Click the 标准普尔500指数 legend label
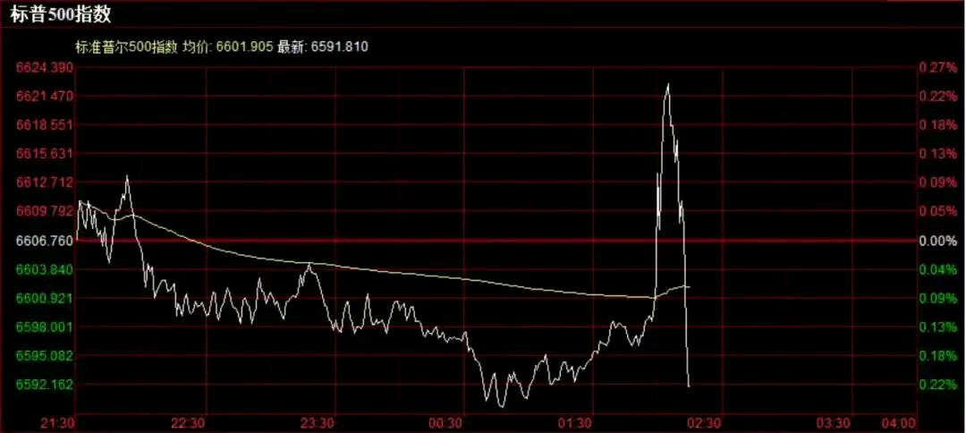 point(126,47)
